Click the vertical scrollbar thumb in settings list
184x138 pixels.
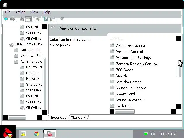(x=179, y=71)
